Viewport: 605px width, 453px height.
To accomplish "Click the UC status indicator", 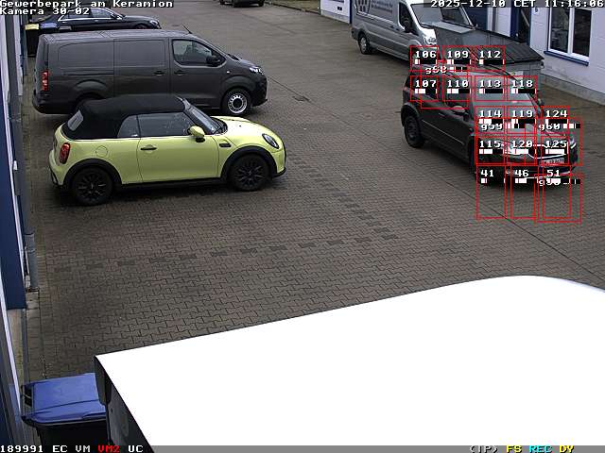I will click(x=135, y=448).
